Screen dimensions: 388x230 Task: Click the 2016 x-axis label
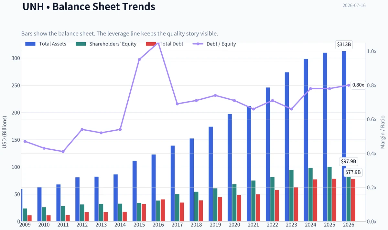(158, 225)
